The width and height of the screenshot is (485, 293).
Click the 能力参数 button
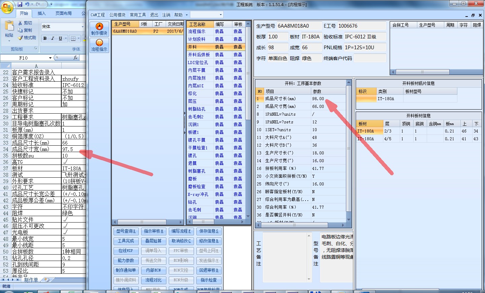[x=126, y=261]
